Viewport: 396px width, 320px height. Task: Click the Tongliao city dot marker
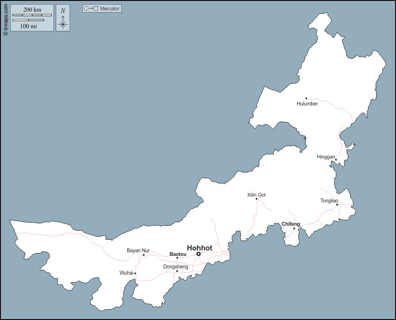pyautogui.click(x=337, y=205)
